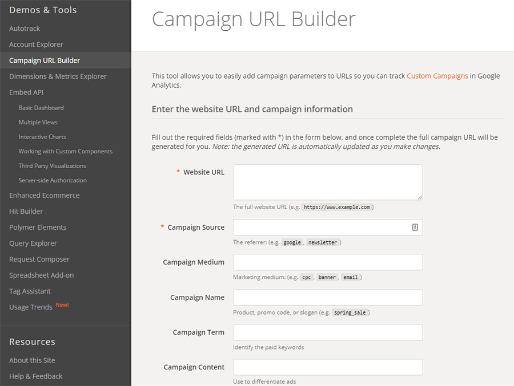This screenshot has width=514, height=386.
Task: Click the Campaign Content input box
Action: tap(328, 367)
